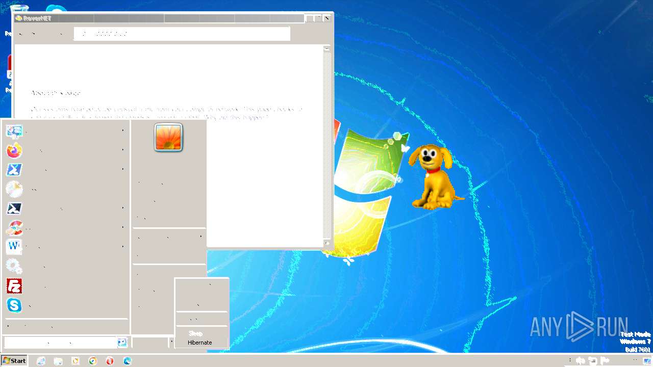
Task: Click RoverNET scrollbar up arrow
Action: tap(327, 49)
